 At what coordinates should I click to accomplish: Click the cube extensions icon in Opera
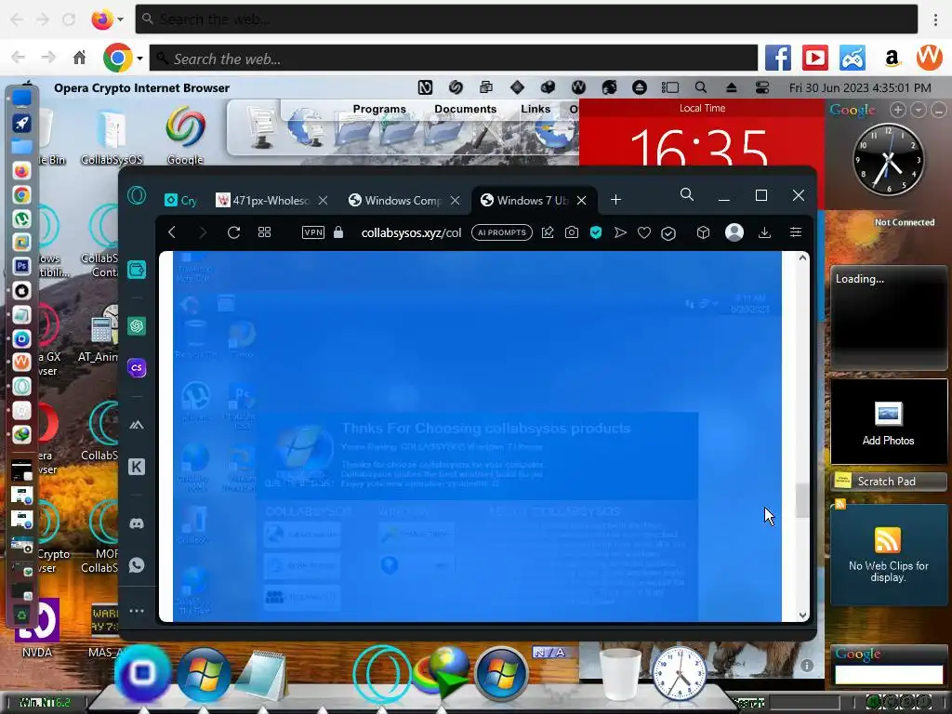[x=703, y=232]
